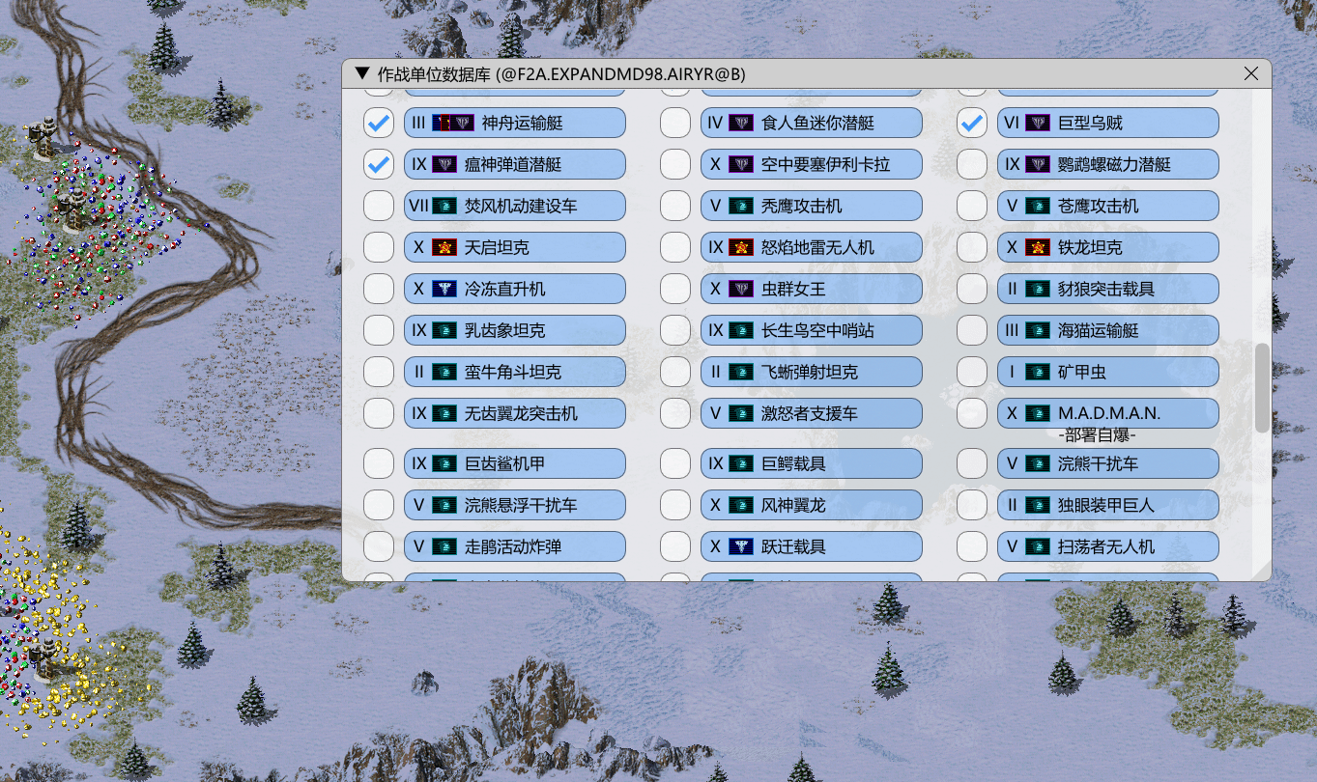Image resolution: width=1317 pixels, height=782 pixels.
Task: Click the resize grip at the window corner
Action: pyautogui.click(x=1262, y=572)
